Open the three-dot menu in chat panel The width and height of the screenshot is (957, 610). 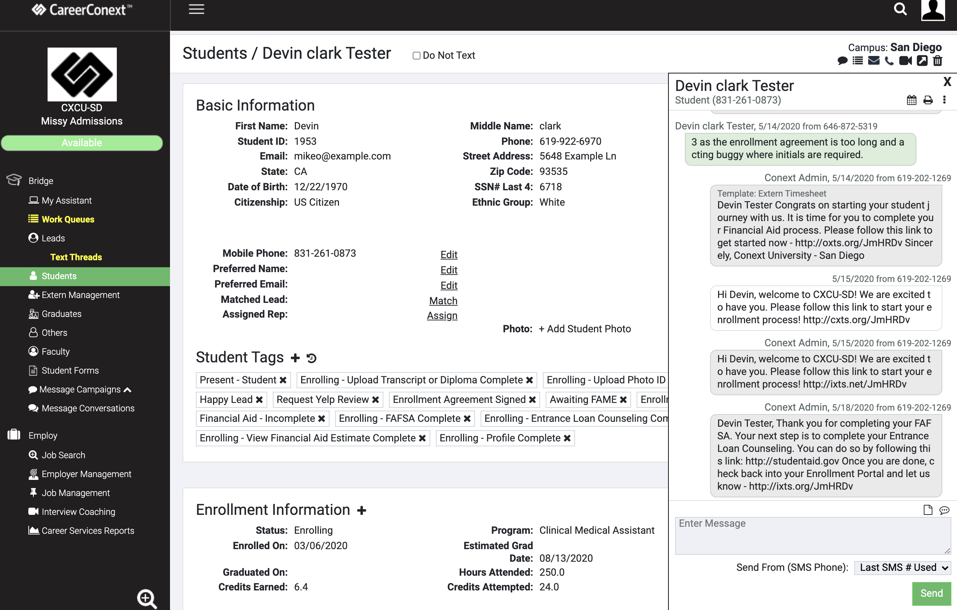(944, 100)
